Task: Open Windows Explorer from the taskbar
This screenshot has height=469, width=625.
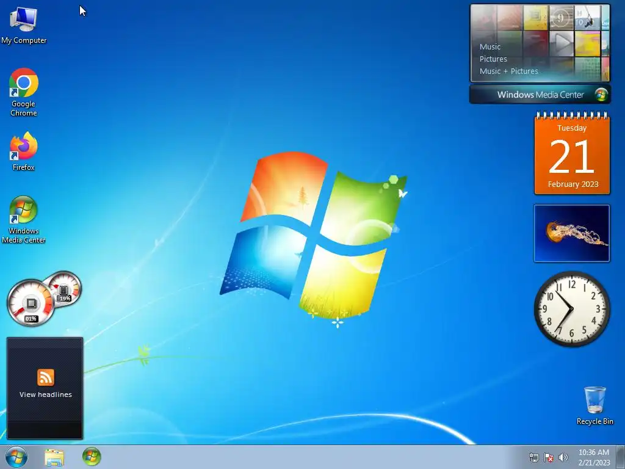Action: click(x=54, y=457)
